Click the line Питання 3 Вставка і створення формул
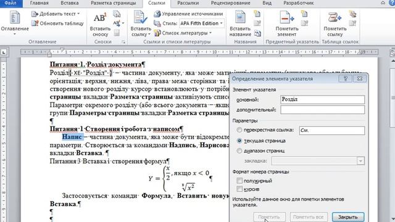Viewport: 395px width, 222px height. (x=109, y=161)
